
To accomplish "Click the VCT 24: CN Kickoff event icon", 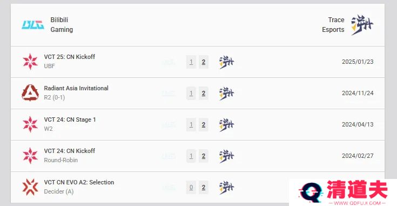I will (x=30, y=156).
